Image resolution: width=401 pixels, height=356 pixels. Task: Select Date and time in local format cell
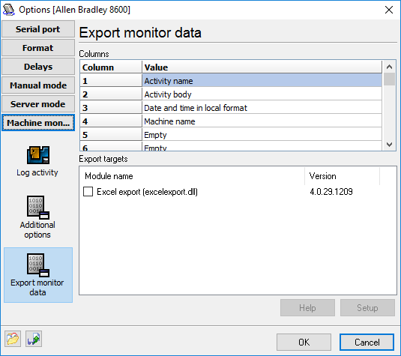(x=262, y=108)
